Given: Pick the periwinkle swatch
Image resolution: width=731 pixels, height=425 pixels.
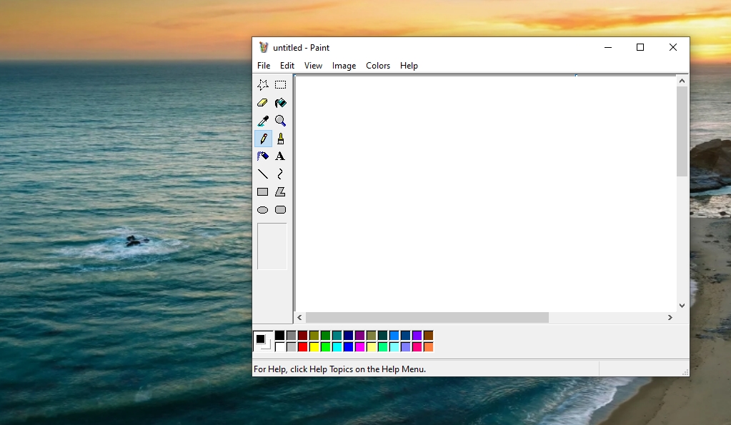Looking at the screenshot, I should [406, 346].
